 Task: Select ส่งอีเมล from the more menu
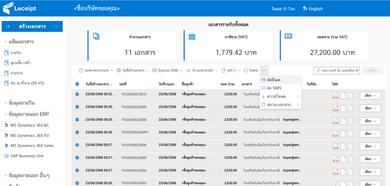(x=281, y=80)
